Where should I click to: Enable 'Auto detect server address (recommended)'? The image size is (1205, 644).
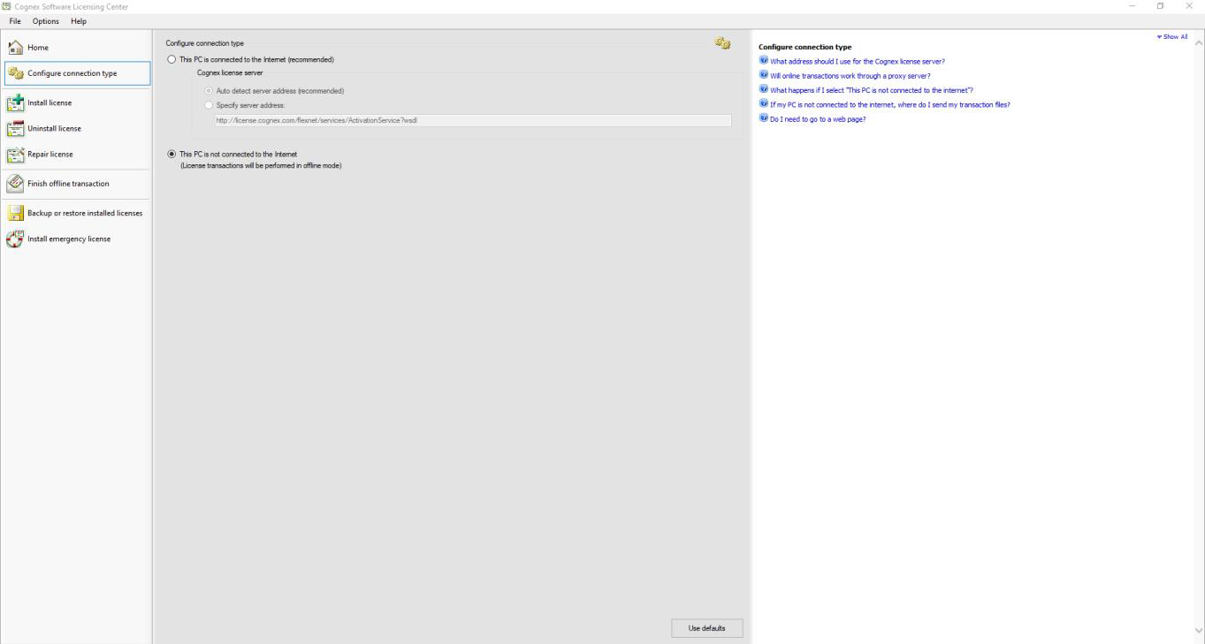(209, 90)
